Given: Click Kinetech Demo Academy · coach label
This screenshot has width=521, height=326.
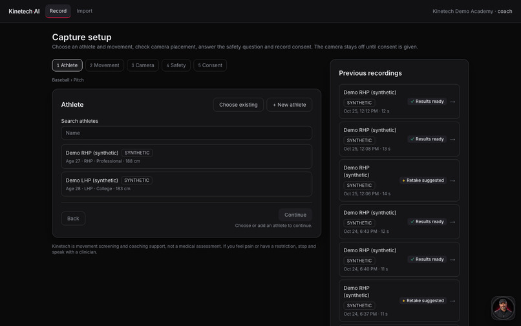Looking at the screenshot, I should point(472,11).
